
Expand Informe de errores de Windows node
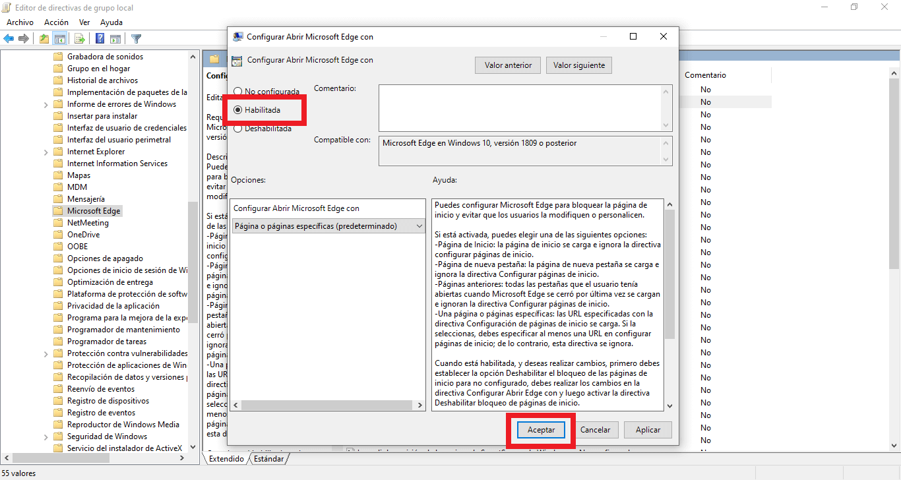point(46,104)
